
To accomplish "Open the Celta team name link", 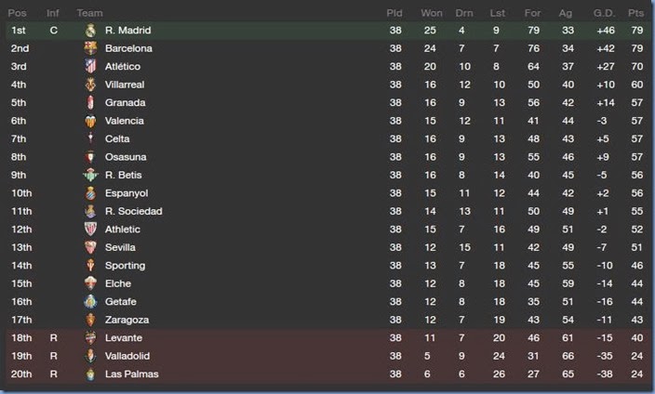I will click(117, 139).
